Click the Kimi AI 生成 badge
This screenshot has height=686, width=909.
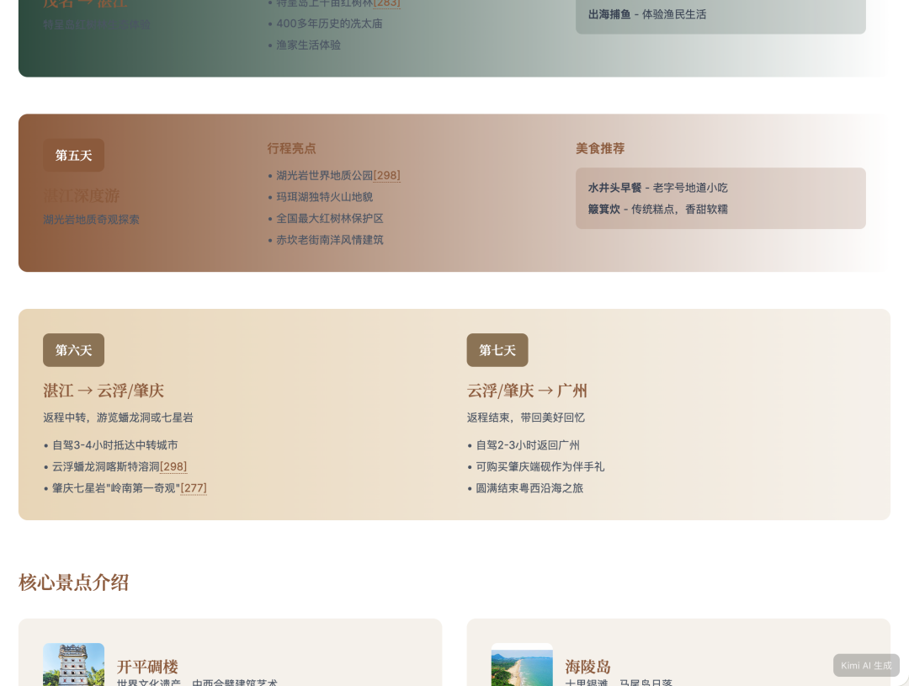(x=866, y=665)
